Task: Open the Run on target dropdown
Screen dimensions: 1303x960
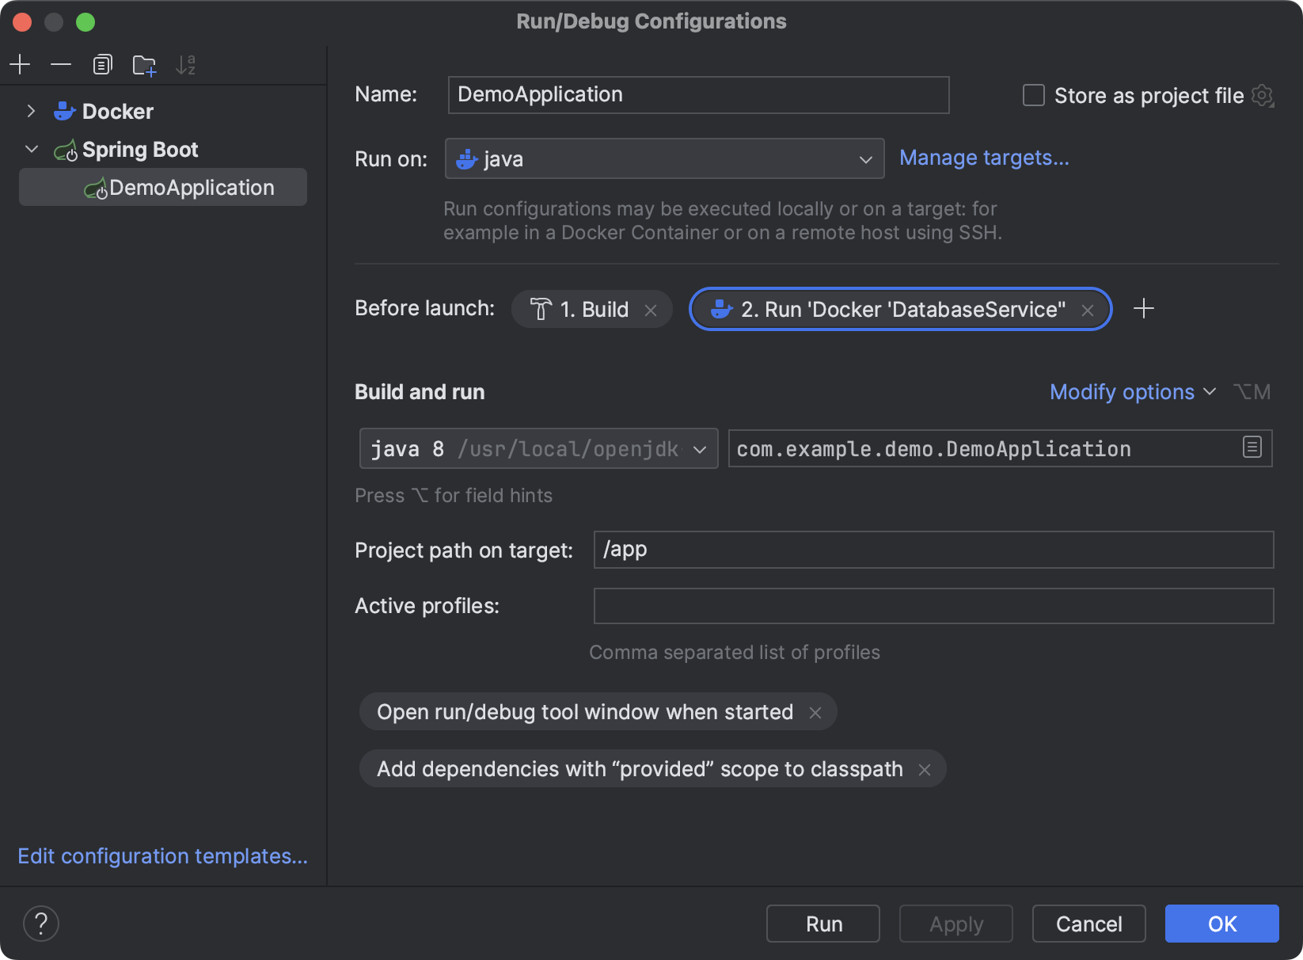Action: click(865, 158)
